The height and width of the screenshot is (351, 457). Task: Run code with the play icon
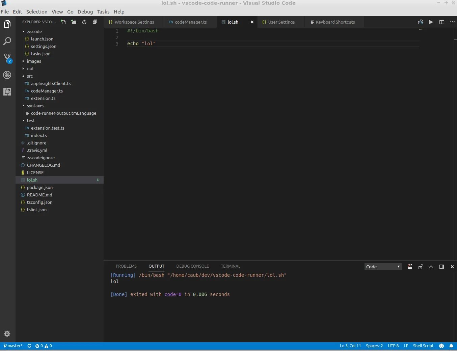431,22
